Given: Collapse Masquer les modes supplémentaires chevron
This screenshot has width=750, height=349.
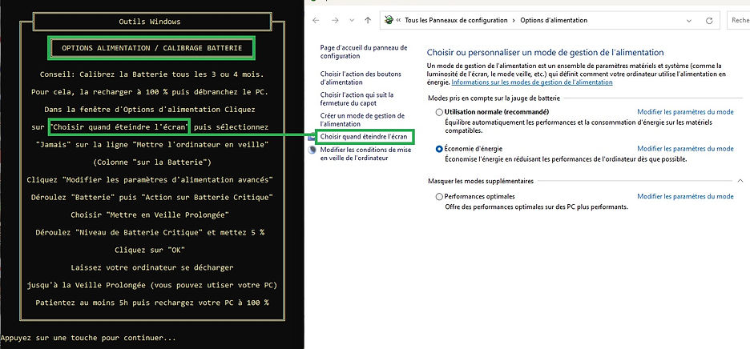Looking at the screenshot, I should (740, 181).
